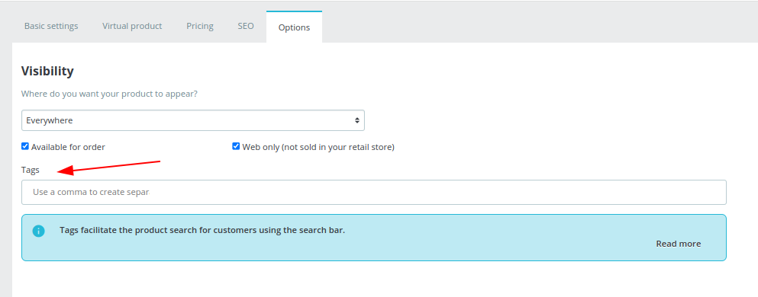Screen dimensions: 758x297
Task: Expand the Visibility dropdown using its arrow indicator
Action: click(x=356, y=120)
